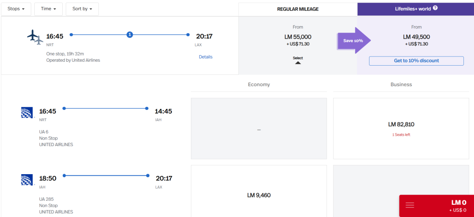Click the LM 0 cart total
The image size is (474, 217).
[x=458, y=203]
